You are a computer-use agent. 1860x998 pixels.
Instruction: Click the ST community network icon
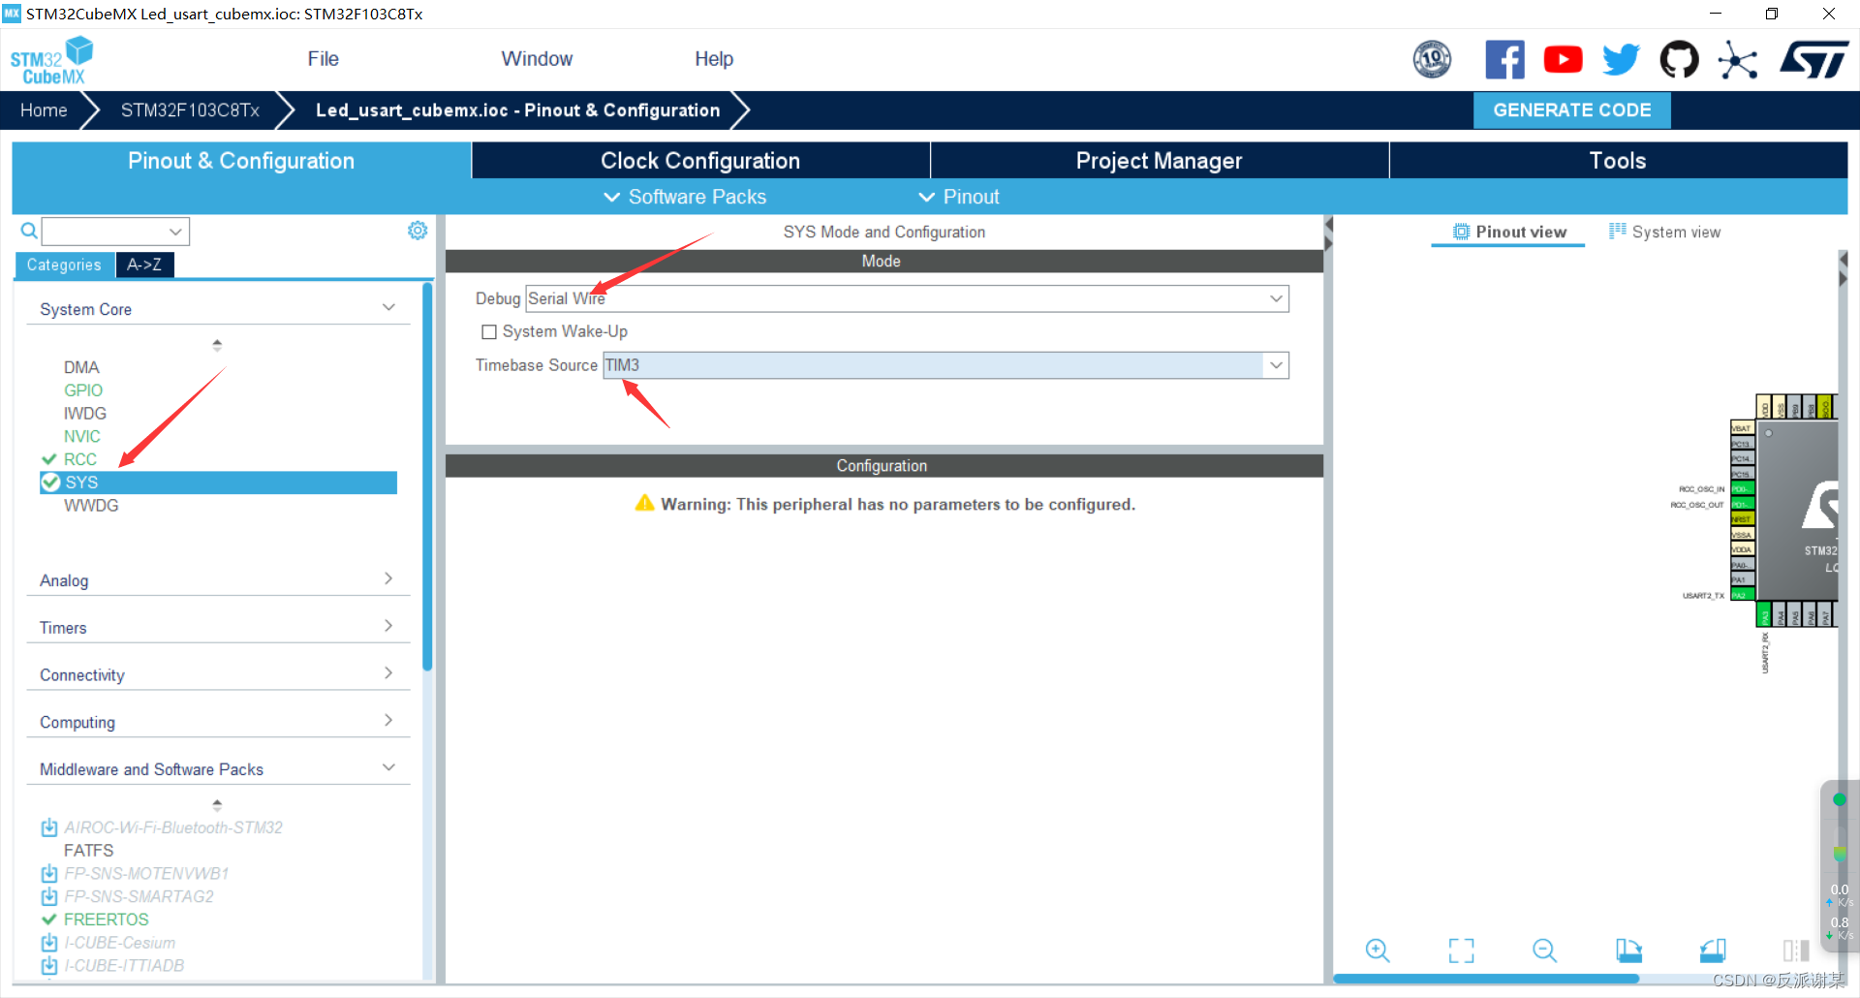pos(1737,60)
